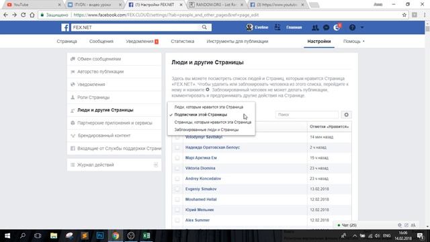This screenshot has width=430, height=242.
Task: Select 'Люди, которым нравится эта Страница' option
Action: point(209,107)
